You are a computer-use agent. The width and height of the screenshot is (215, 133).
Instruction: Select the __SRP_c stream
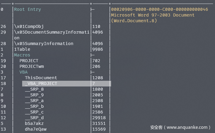(x=34, y=112)
